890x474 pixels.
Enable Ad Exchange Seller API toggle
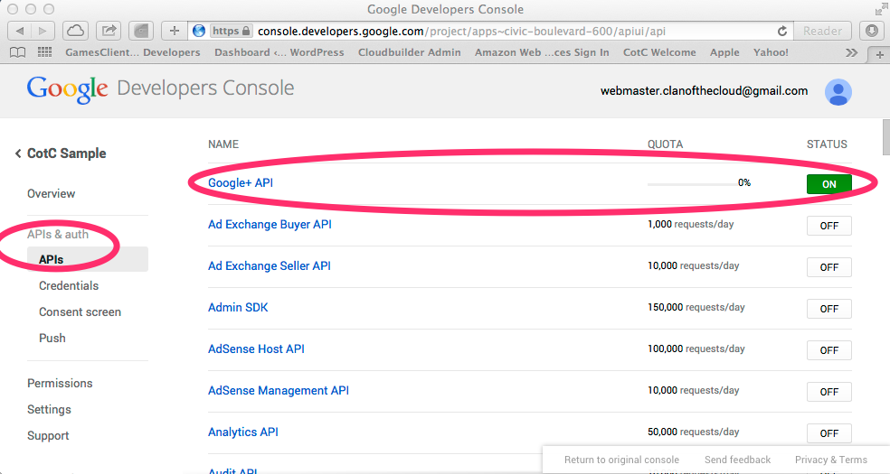coord(829,267)
